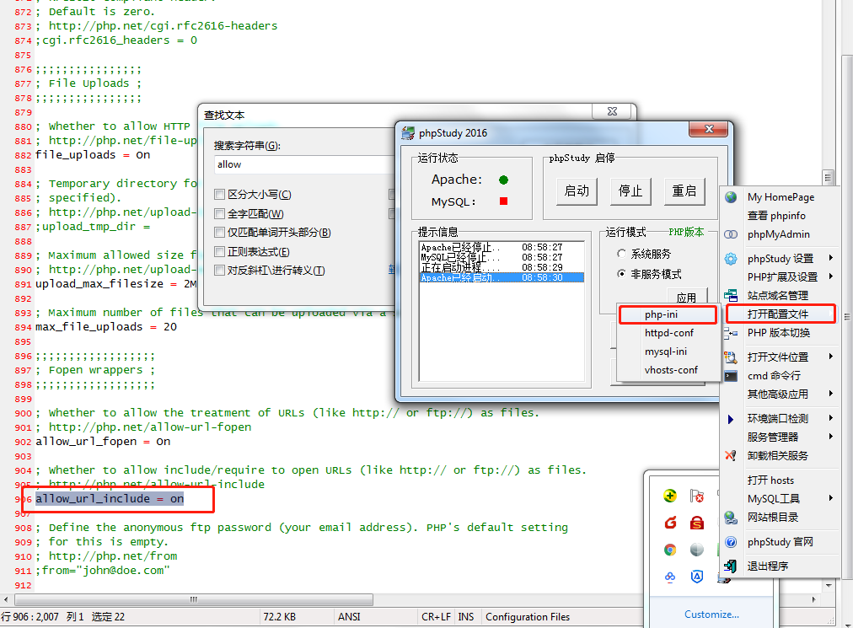853x628 pixels.
Task: Click the editor horizontal scrollbar thumb
Action: (x=194, y=599)
